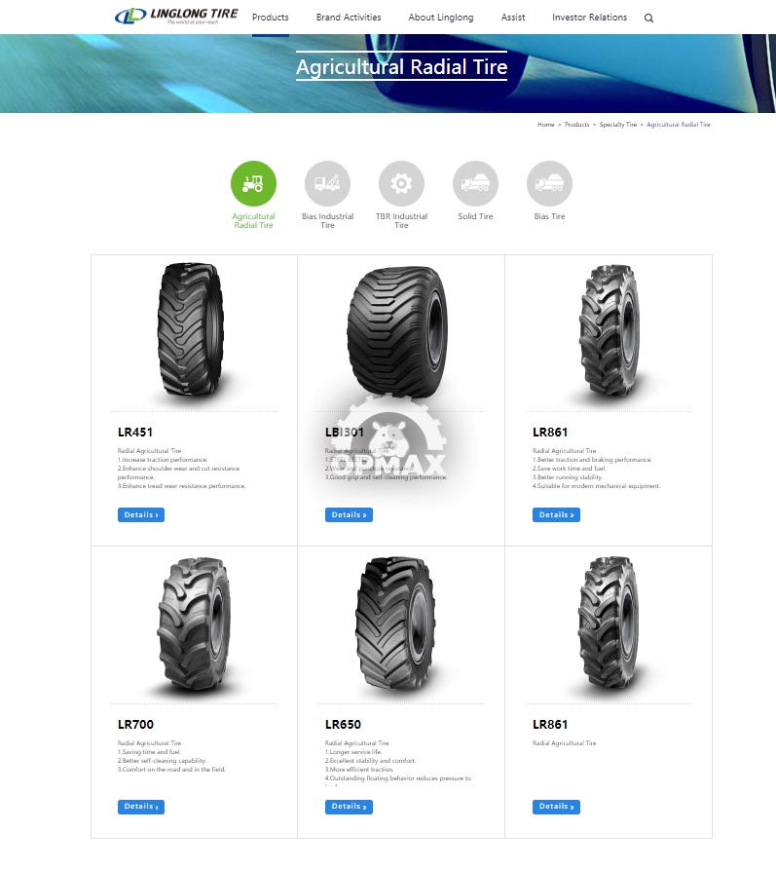The height and width of the screenshot is (870, 776).
Task: Go to Home in breadcrumb
Action: click(x=546, y=125)
